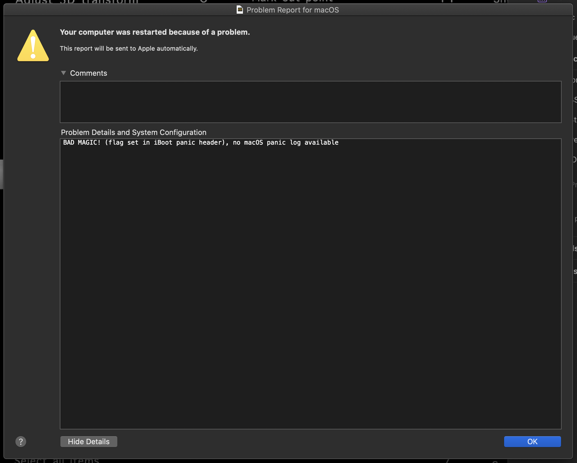The width and height of the screenshot is (577, 463).
Task: Click the purple icon at top right
Action: (542, 1)
